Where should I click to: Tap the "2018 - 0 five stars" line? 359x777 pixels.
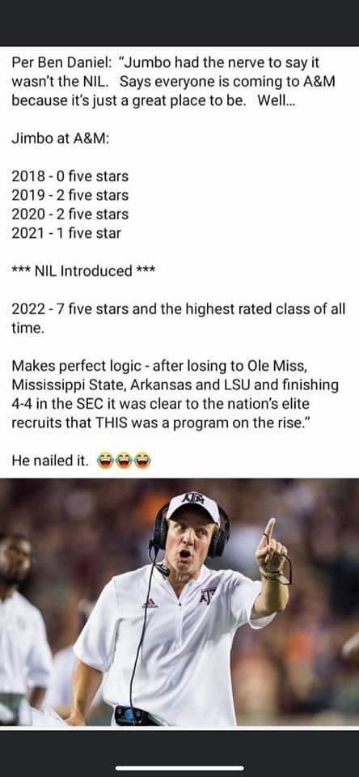click(70, 176)
